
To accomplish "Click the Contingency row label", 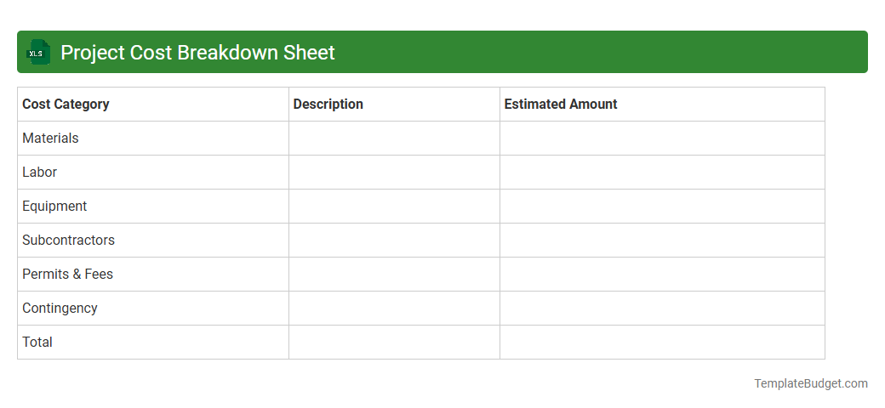I will pyautogui.click(x=60, y=309).
